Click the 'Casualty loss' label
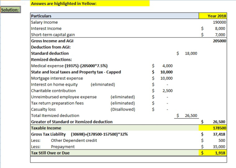This screenshot has height=168, width=236. 43,109
